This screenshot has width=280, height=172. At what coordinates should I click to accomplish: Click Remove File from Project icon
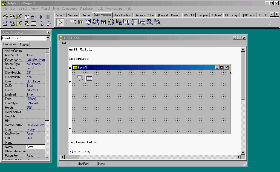19,23
